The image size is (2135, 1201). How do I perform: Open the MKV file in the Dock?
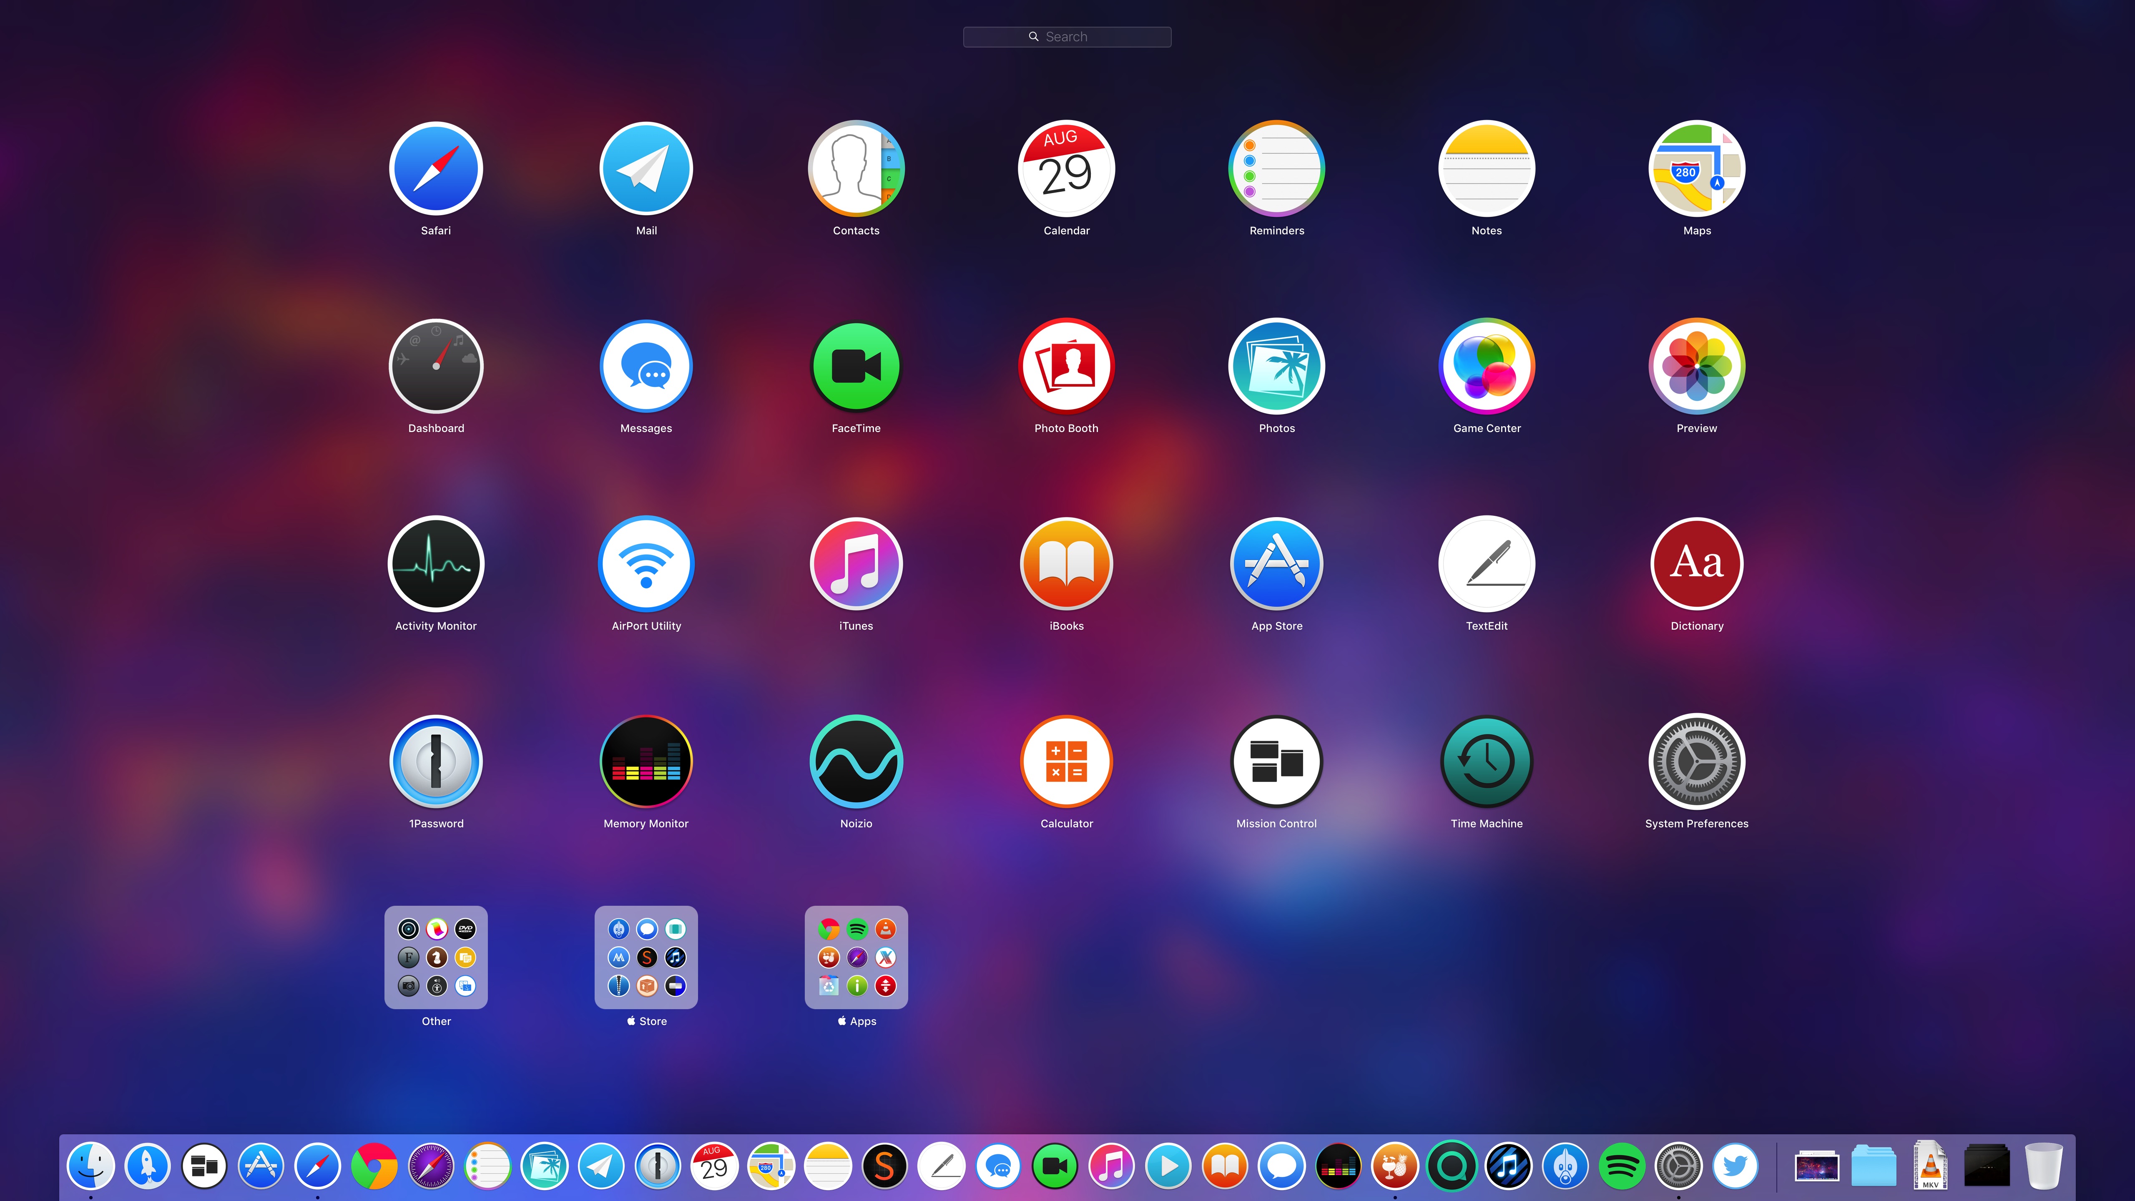click(1930, 1166)
